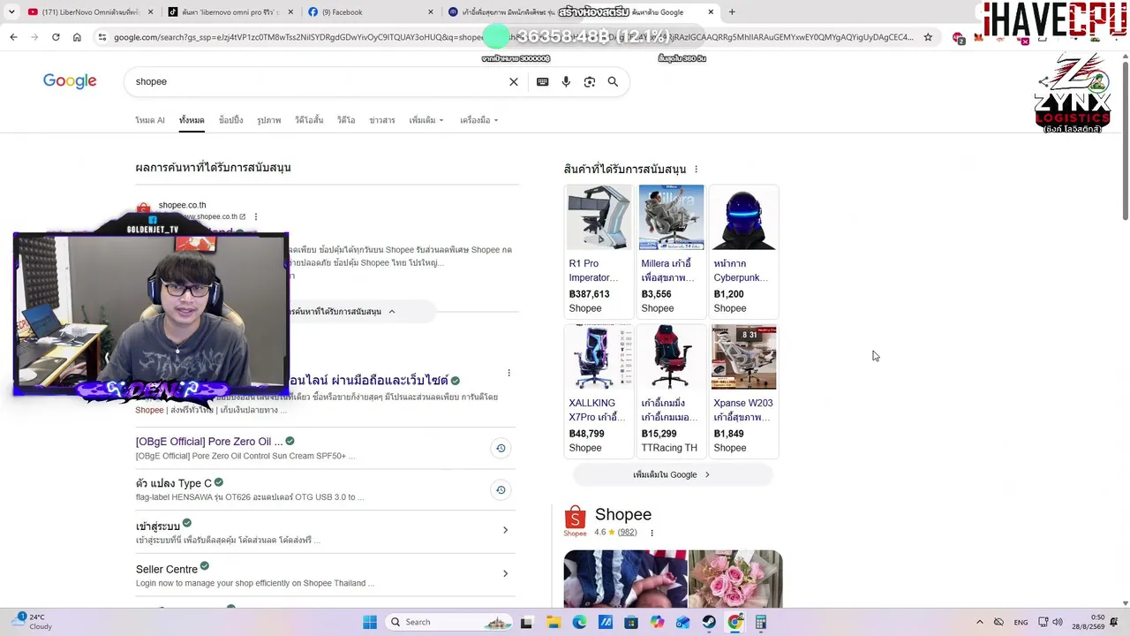Switch the ENG input language indicator
This screenshot has height=636, width=1130.
coord(1021,622)
